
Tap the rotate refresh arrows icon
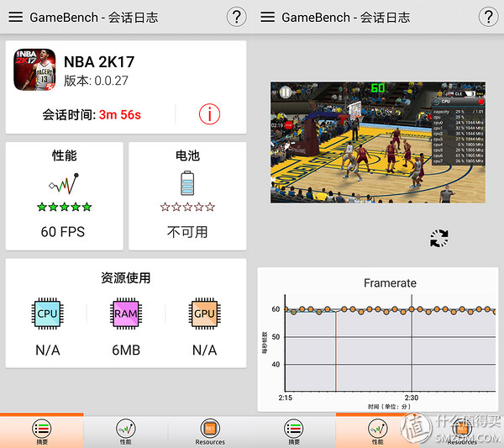(x=439, y=239)
